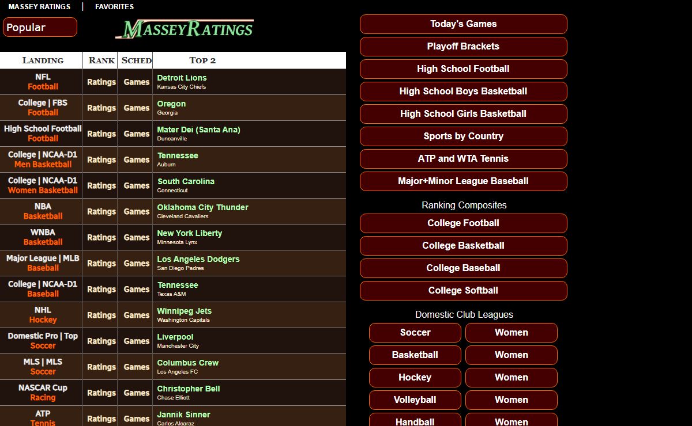The width and height of the screenshot is (692, 426).
Task: Open NHL Hockey landing link
Action: point(43,315)
